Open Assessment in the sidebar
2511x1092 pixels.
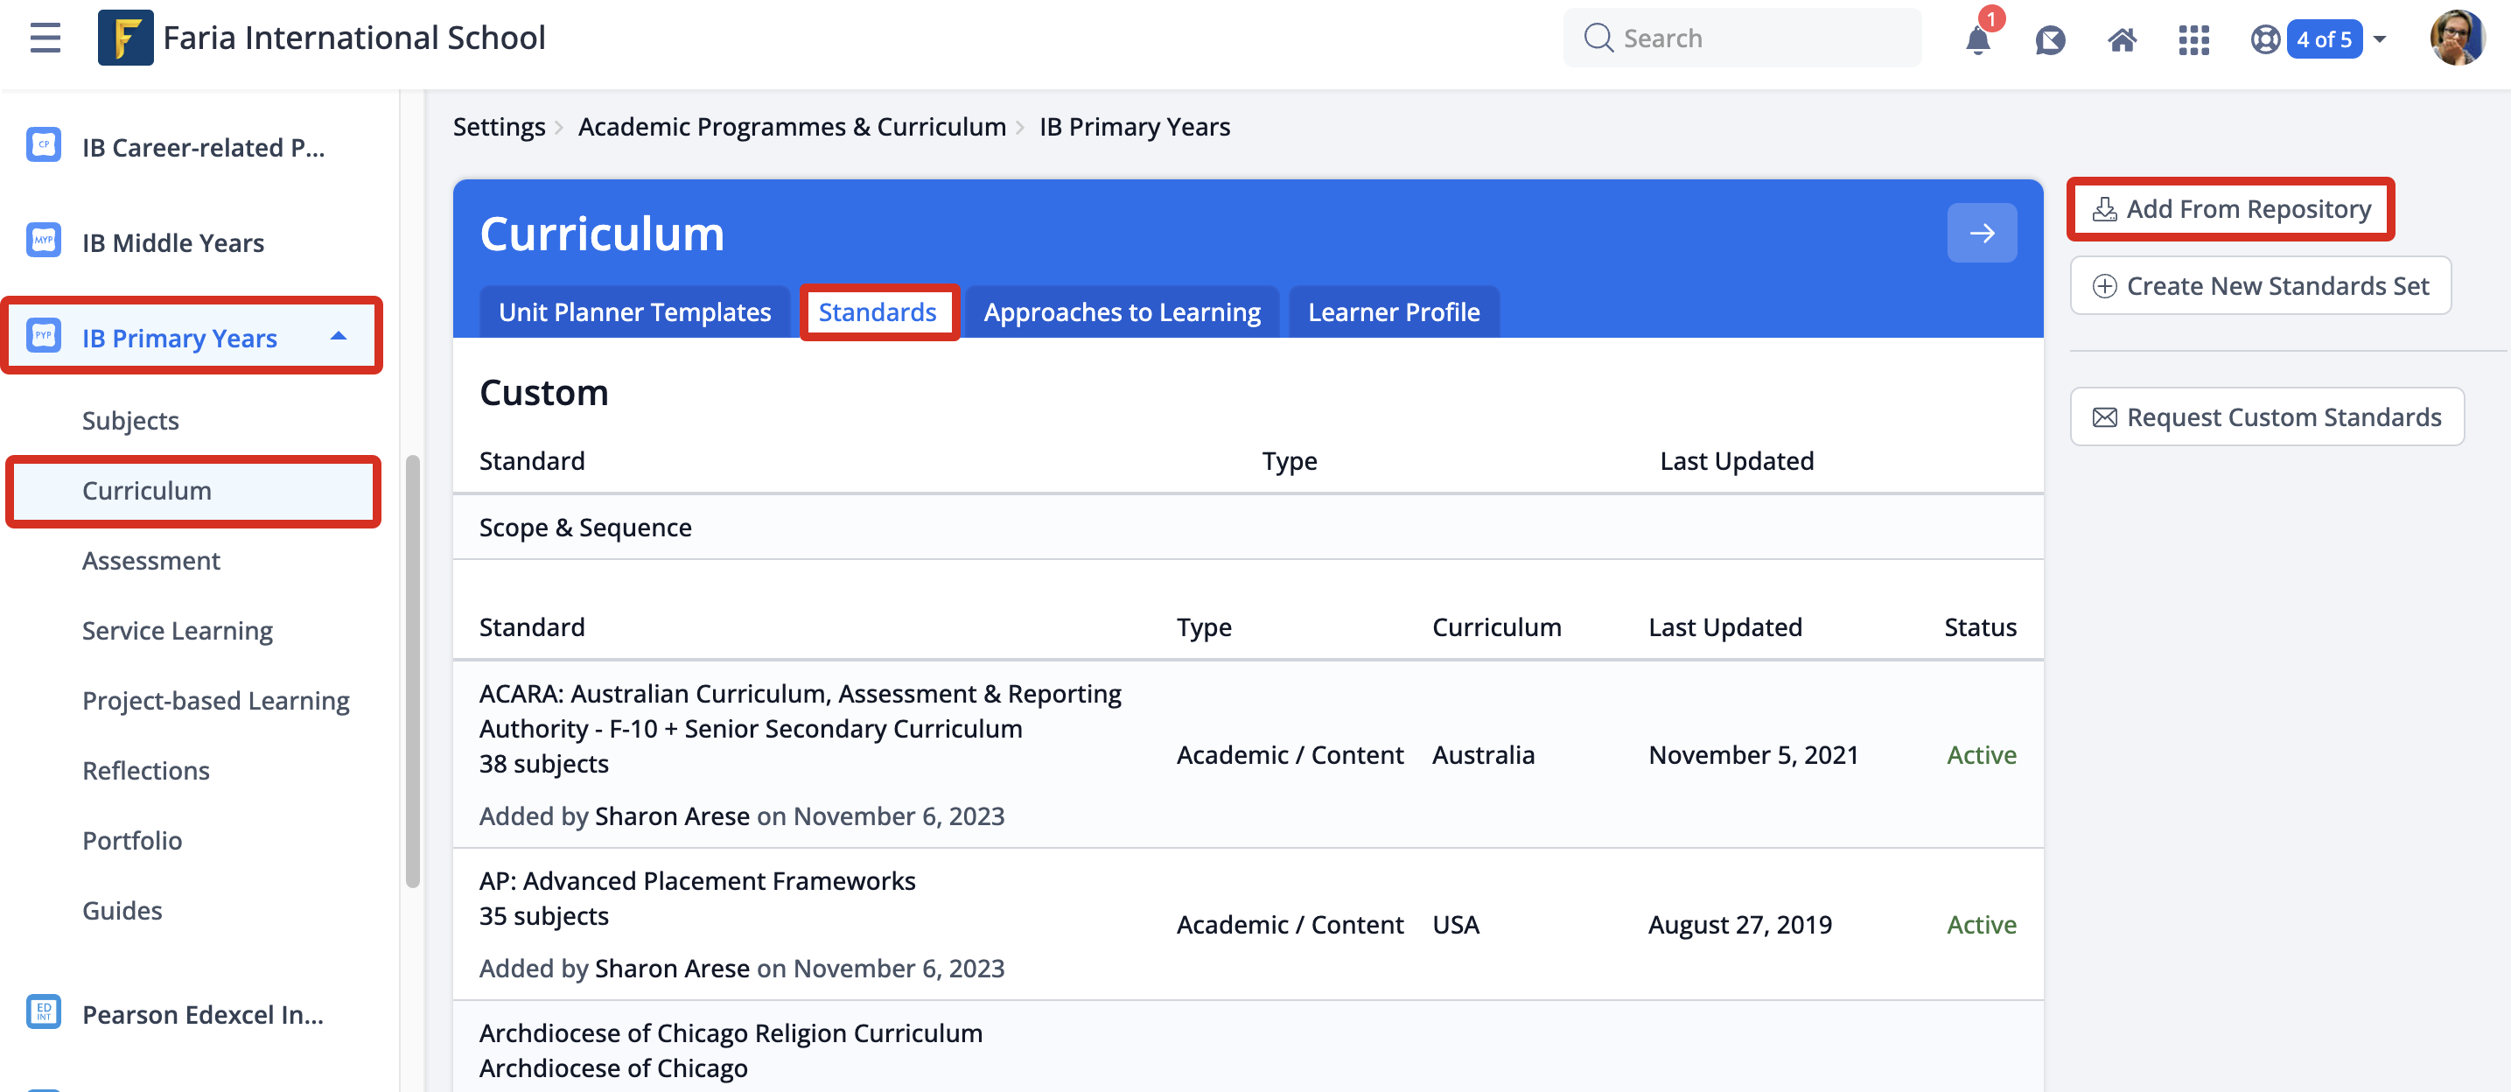pyautogui.click(x=151, y=561)
